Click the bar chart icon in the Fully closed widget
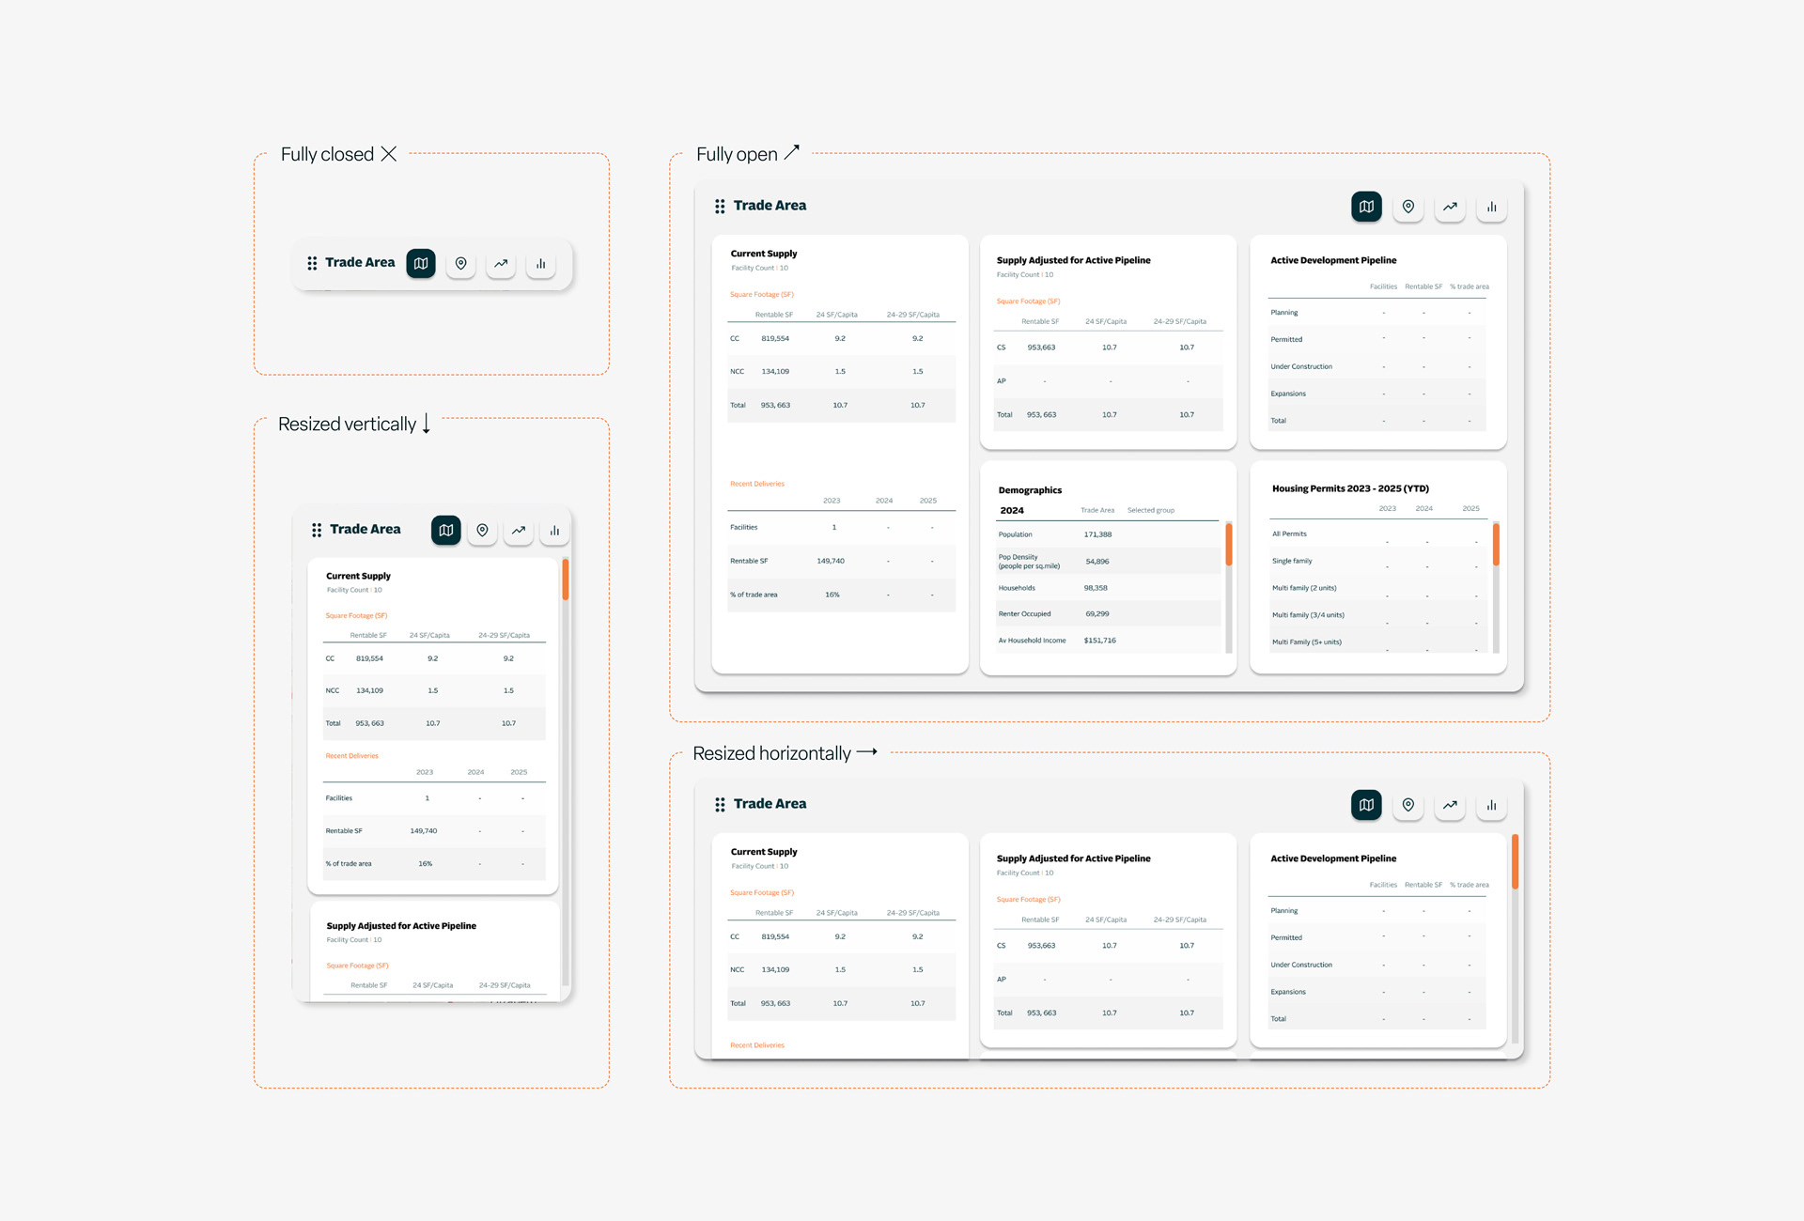Viewport: 1804px width, 1221px height. (540, 264)
